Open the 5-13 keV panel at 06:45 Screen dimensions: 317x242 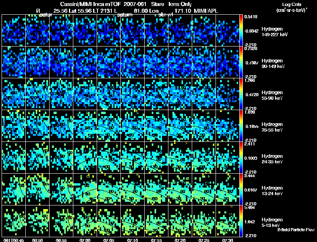(13, 221)
